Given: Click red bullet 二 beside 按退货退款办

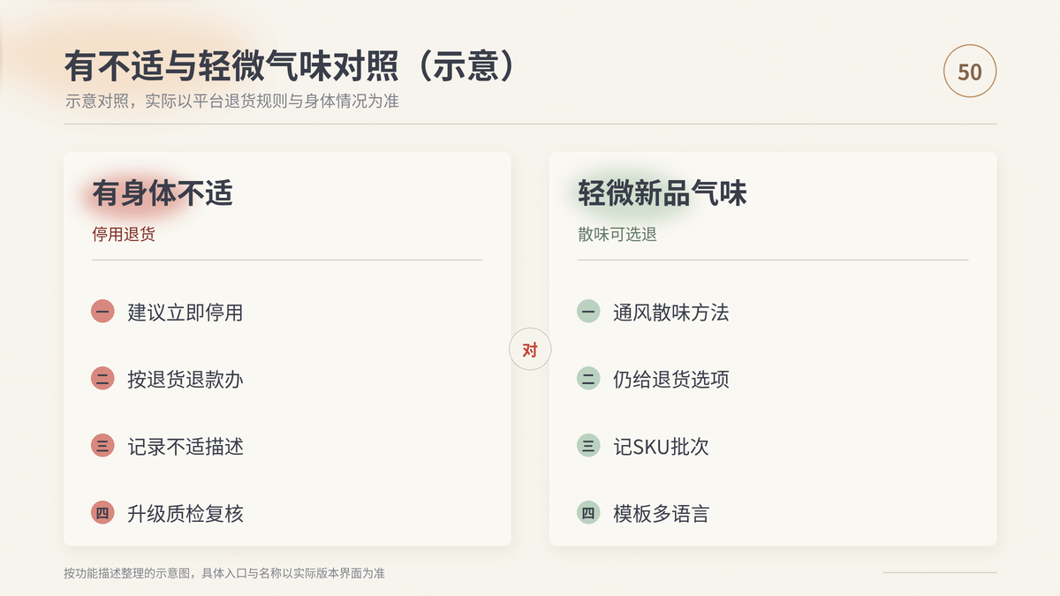Looking at the screenshot, I should tap(102, 379).
